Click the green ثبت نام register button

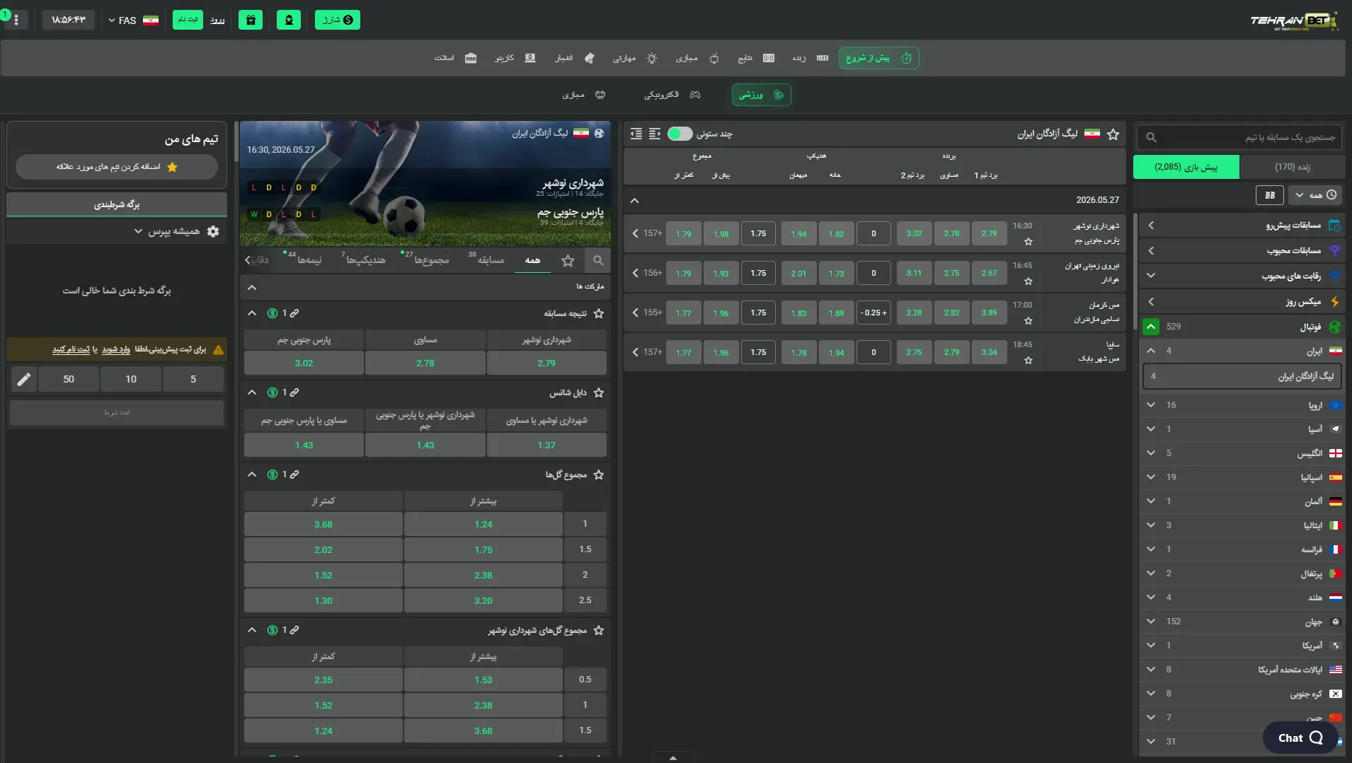click(x=188, y=20)
